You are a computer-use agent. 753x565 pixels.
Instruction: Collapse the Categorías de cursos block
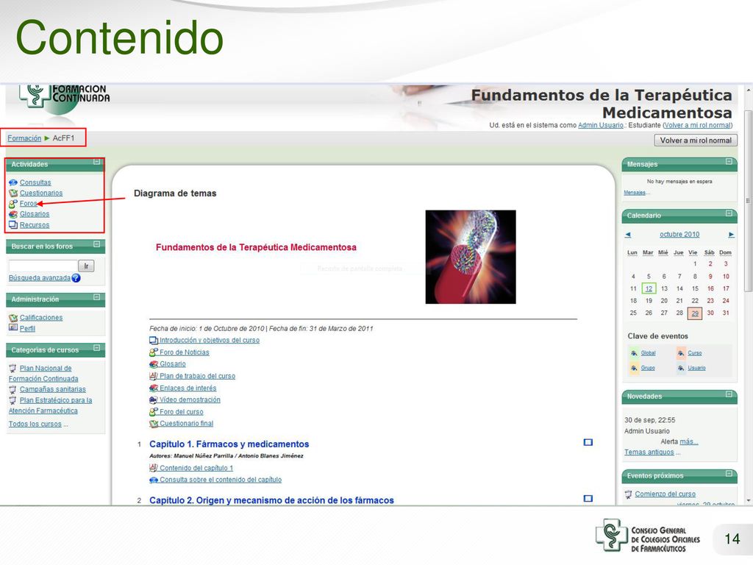tap(96, 347)
